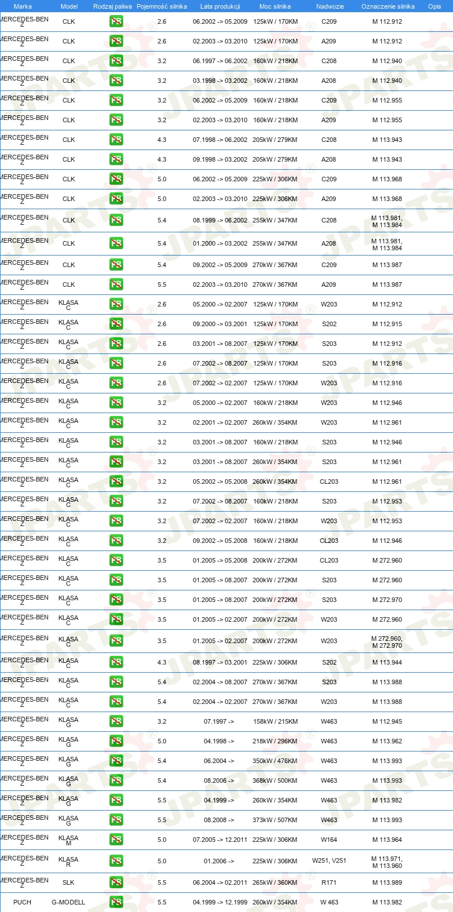Click the KLASA R model cell
Screen dimensions: 453x912
pos(68,862)
